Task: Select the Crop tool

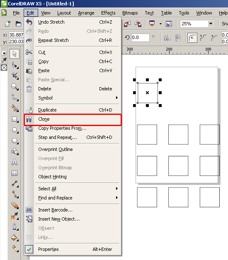Action: [15, 75]
